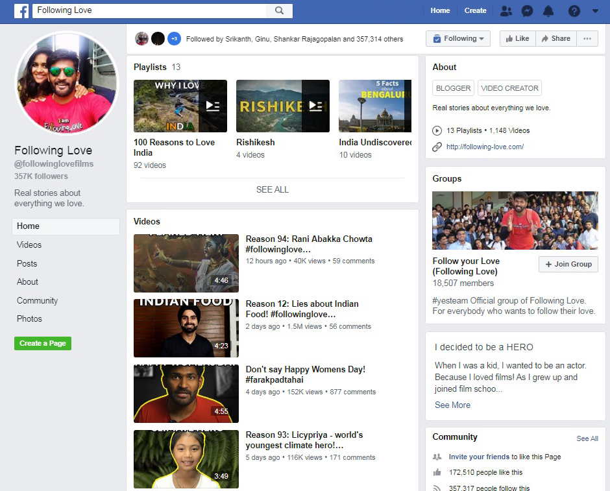Click 59 comments on the Reason 94 video
The width and height of the screenshot is (610, 491).
click(x=354, y=261)
